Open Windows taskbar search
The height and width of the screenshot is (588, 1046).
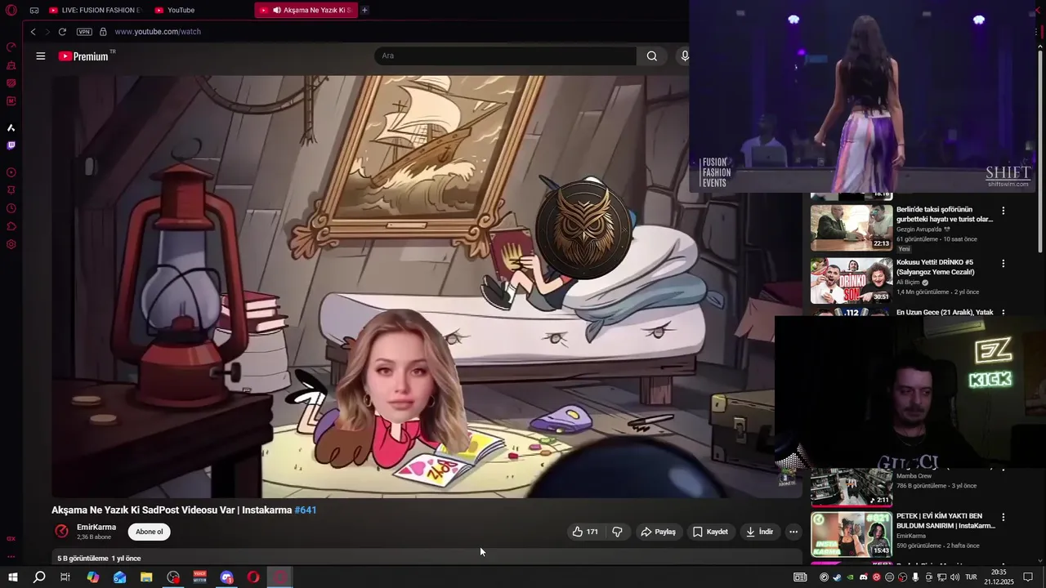click(x=39, y=577)
